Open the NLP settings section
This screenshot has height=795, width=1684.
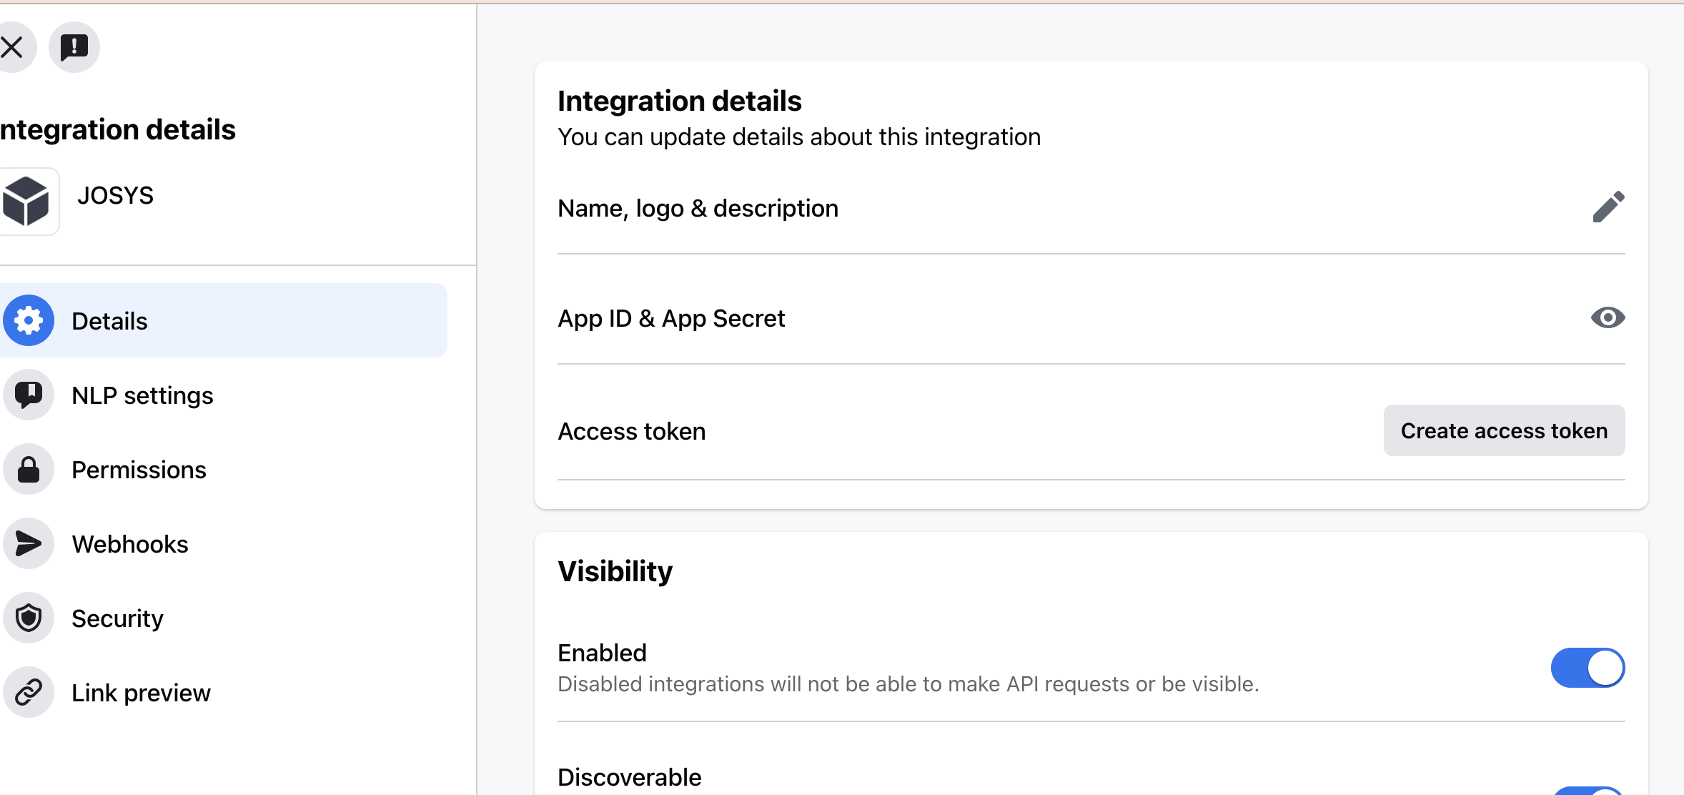coord(142,395)
